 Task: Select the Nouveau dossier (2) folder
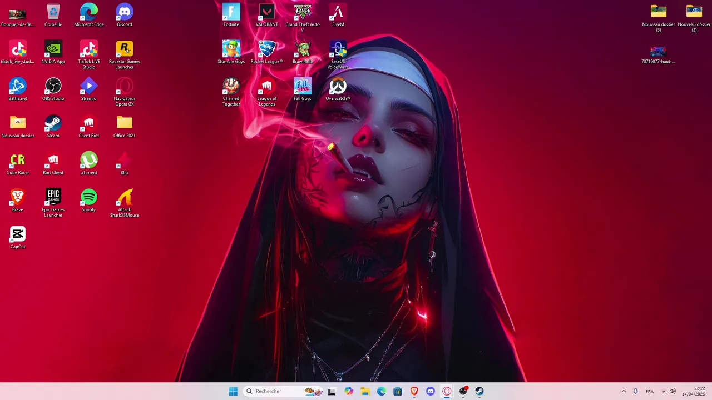coord(694,18)
